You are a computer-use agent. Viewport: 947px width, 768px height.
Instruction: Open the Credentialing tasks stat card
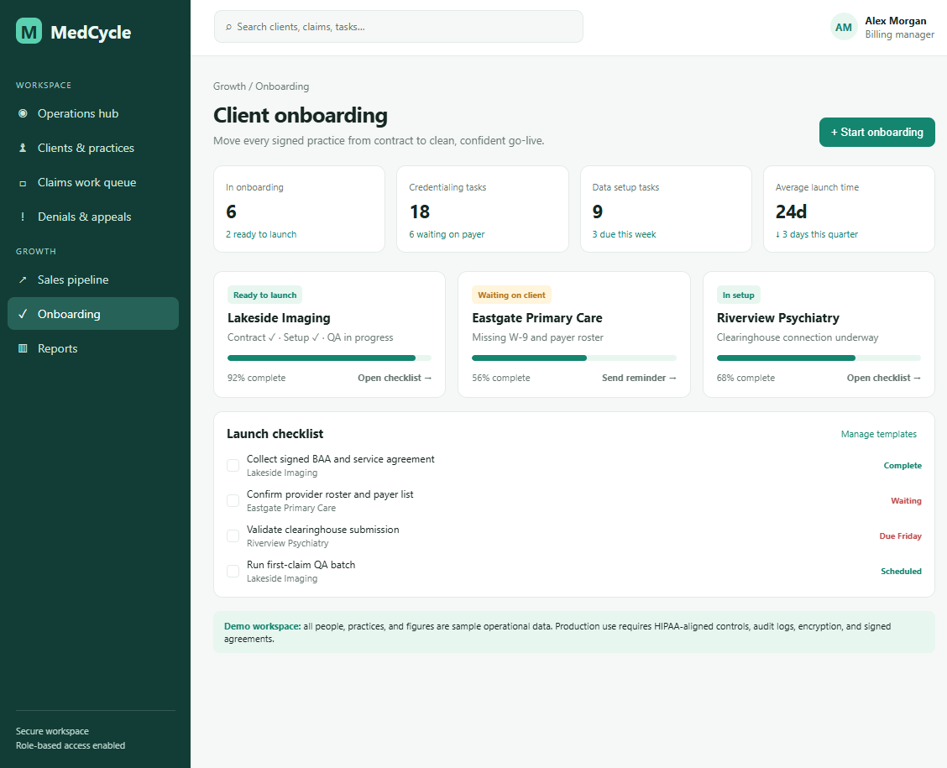[x=483, y=209]
